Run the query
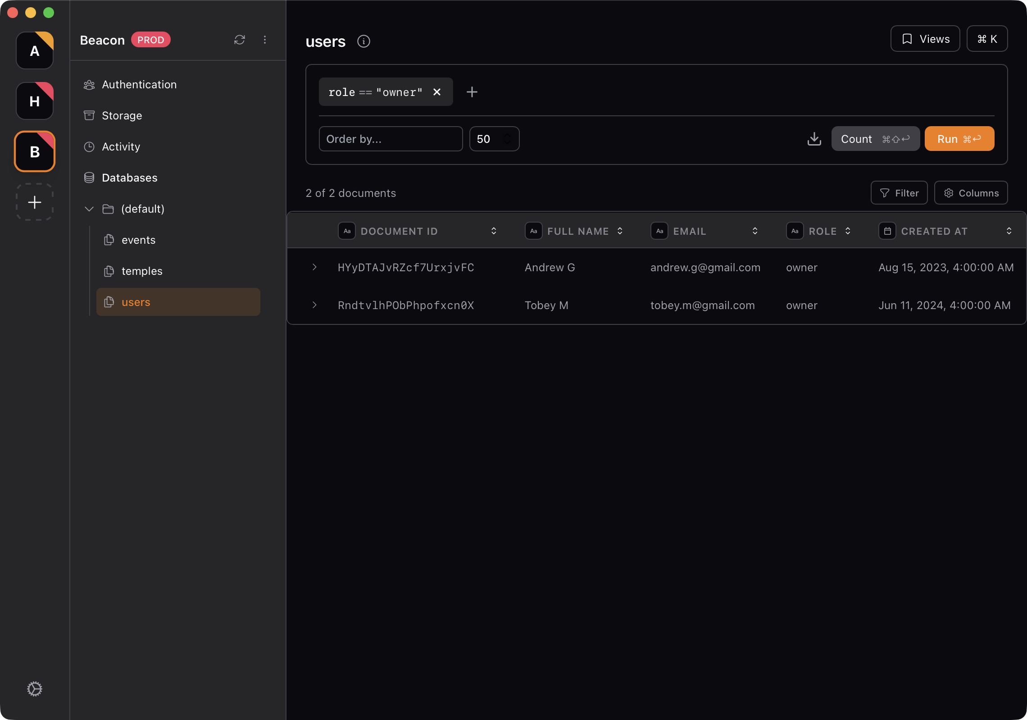This screenshot has height=720, width=1027. 959,139
